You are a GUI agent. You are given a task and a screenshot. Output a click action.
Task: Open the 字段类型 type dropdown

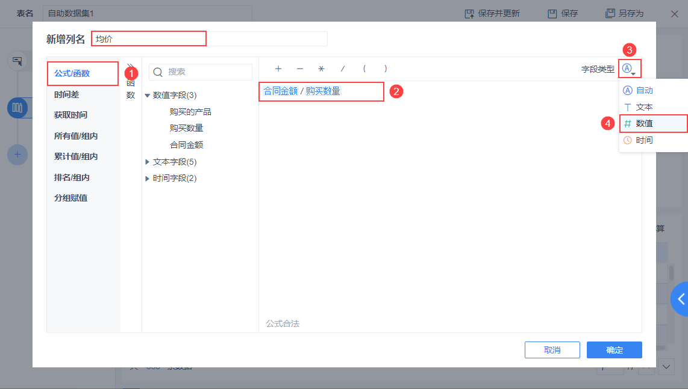click(x=630, y=69)
